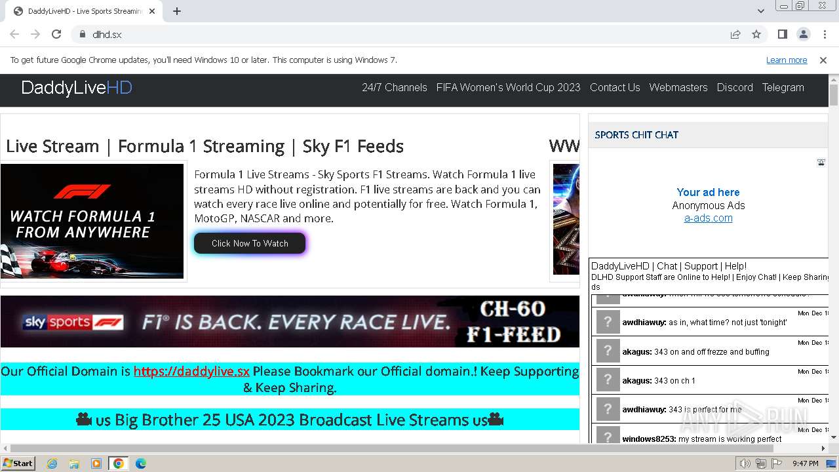The height and width of the screenshot is (472, 839).
Task: Open the Windows Start menu
Action: [x=18, y=463]
